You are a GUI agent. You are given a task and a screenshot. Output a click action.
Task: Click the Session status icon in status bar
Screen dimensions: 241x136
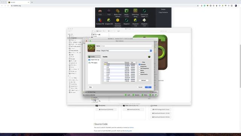pyautogui.click(x=133, y=95)
